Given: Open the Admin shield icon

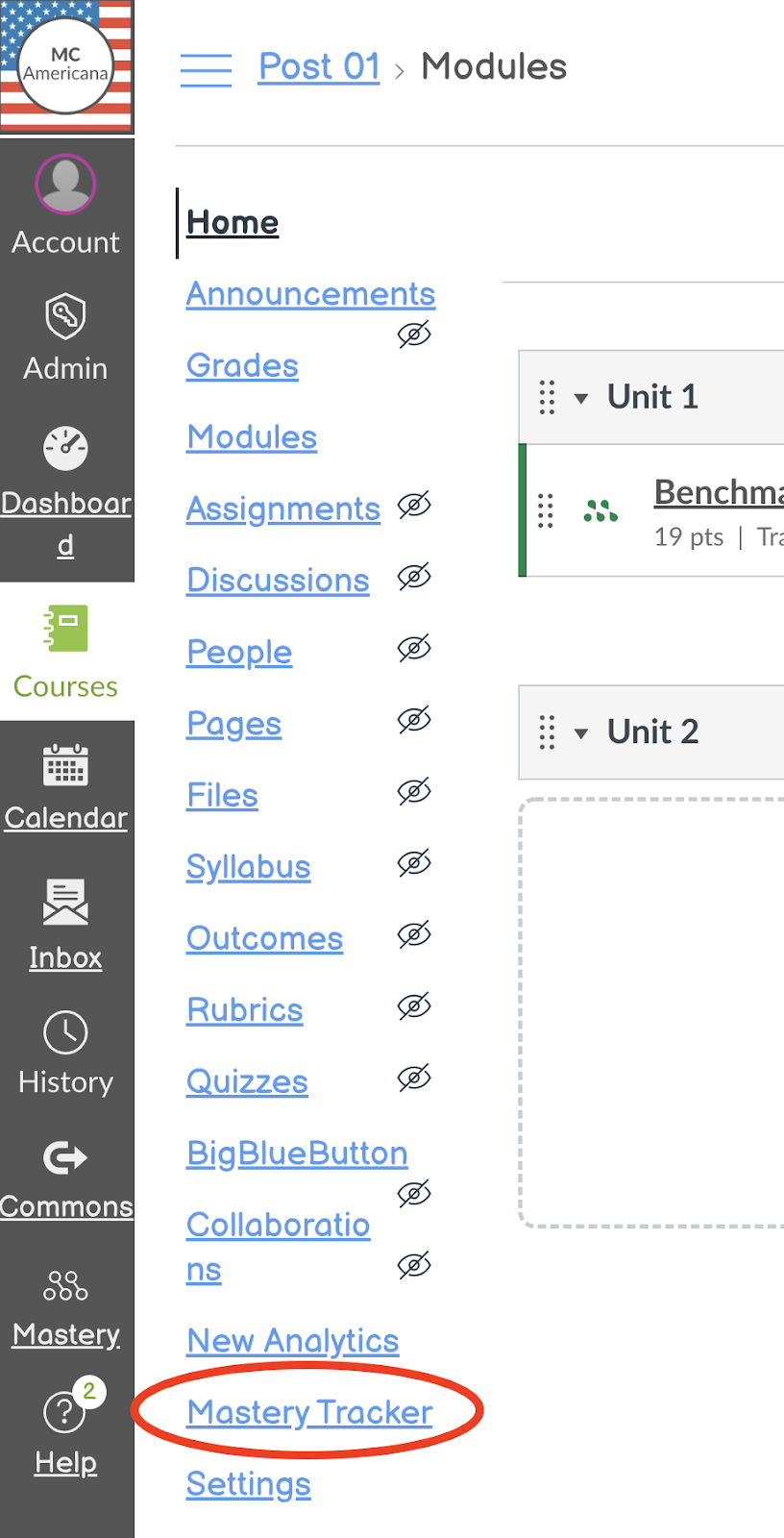Looking at the screenshot, I should (x=65, y=315).
